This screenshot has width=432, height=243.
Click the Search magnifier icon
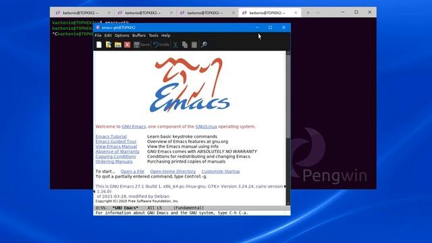[x=204, y=45]
